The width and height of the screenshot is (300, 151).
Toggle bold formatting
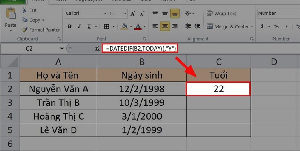[x=69, y=26]
